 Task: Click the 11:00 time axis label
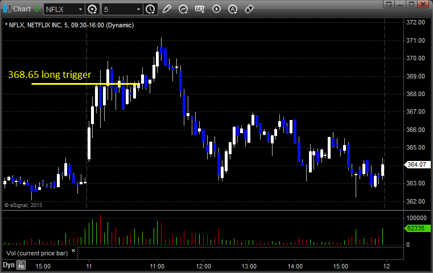(157, 266)
